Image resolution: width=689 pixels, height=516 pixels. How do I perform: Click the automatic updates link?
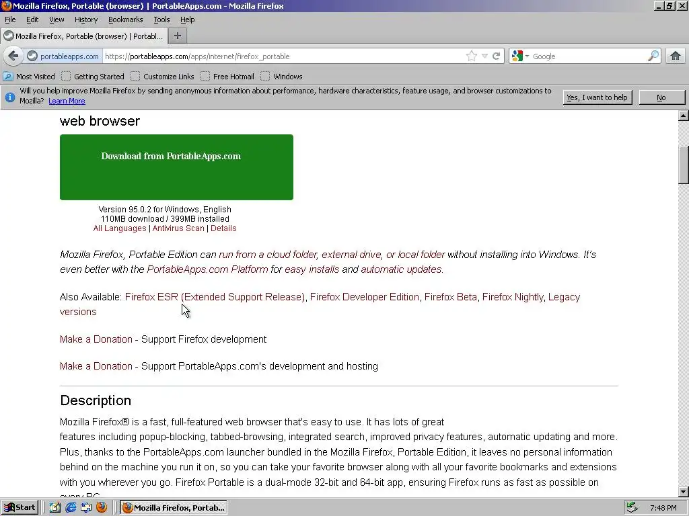point(401,269)
